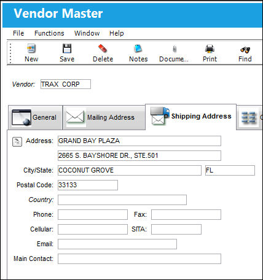Click the Cellular: label
The width and height of the screenshot is (263, 280).
coord(42,229)
